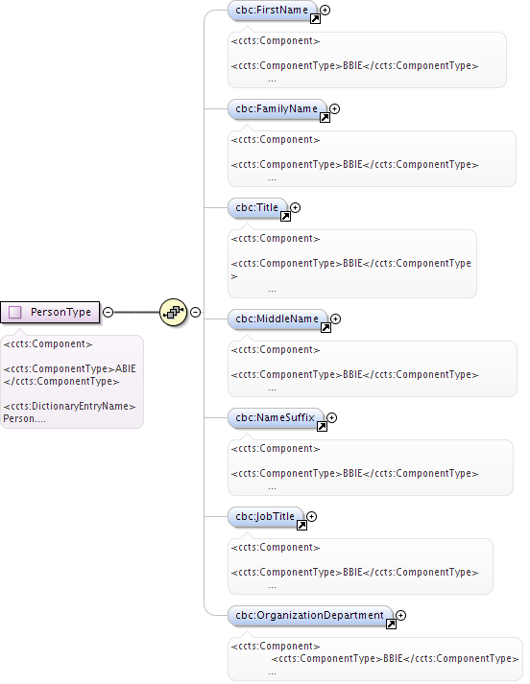Follow reference arrow on cbc:JobTitle
The image size is (530, 684).
tap(301, 525)
